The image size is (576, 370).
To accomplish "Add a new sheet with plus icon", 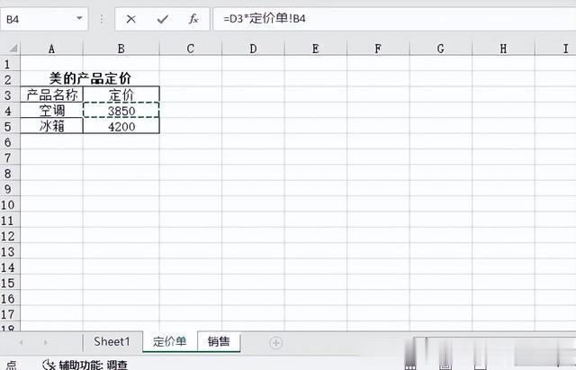I will pos(276,343).
